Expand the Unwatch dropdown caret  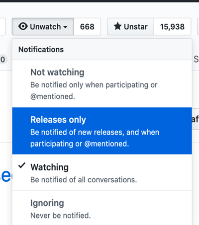66,27
